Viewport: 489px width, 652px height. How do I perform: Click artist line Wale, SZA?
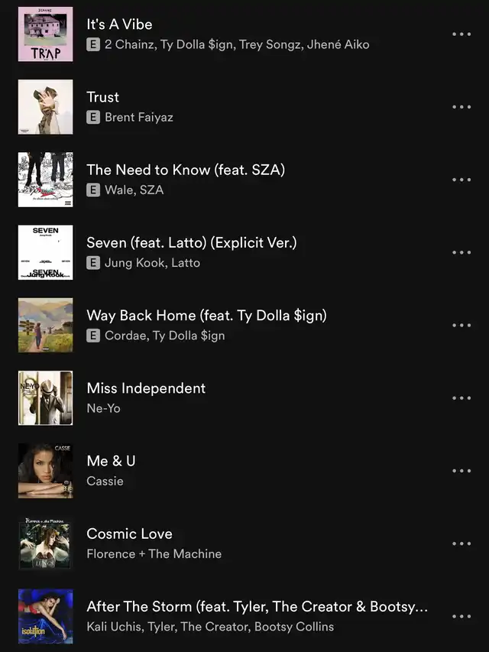click(134, 190)
